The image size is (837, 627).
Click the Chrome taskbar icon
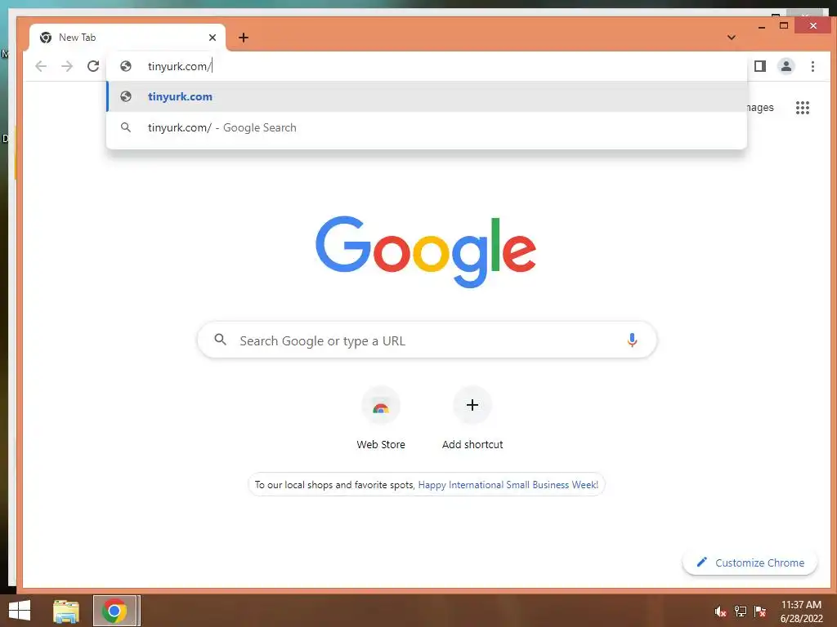tap(114, 611)
